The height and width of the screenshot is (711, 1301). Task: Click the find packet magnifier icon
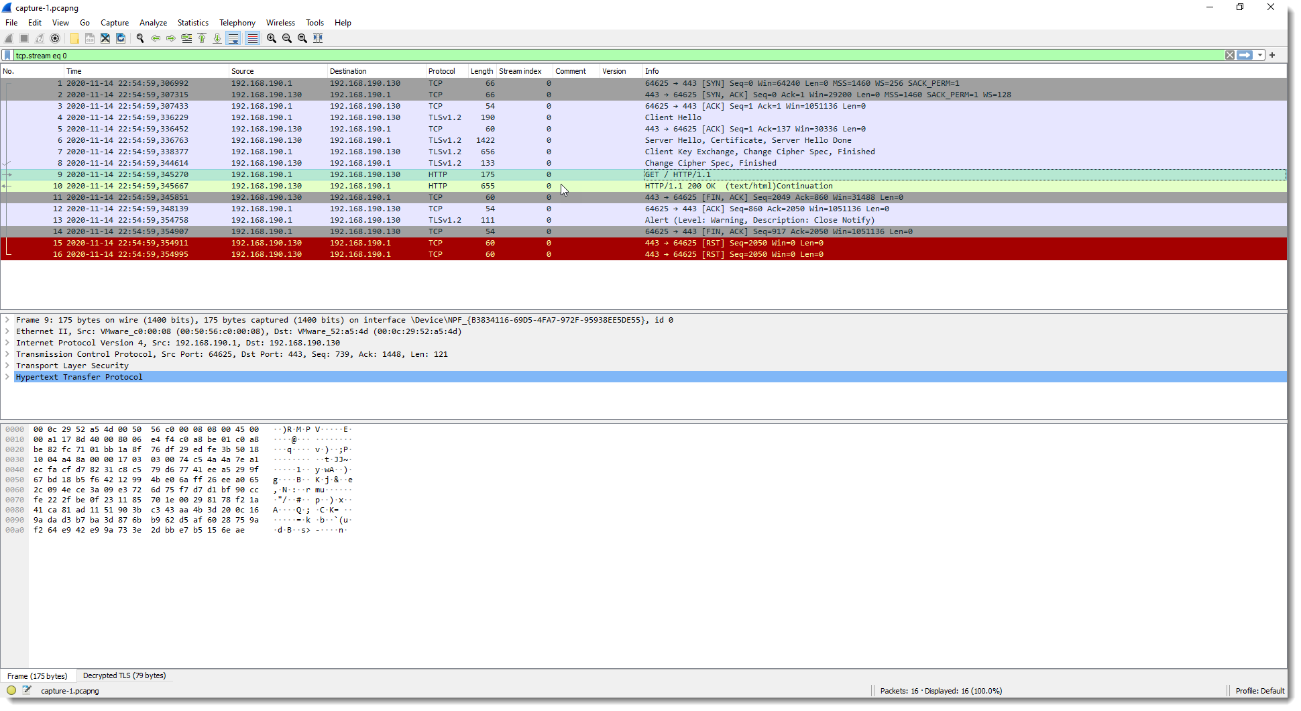140,38
